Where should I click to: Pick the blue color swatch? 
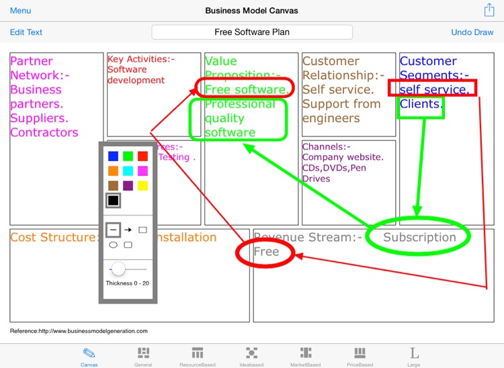pos(113,156)
